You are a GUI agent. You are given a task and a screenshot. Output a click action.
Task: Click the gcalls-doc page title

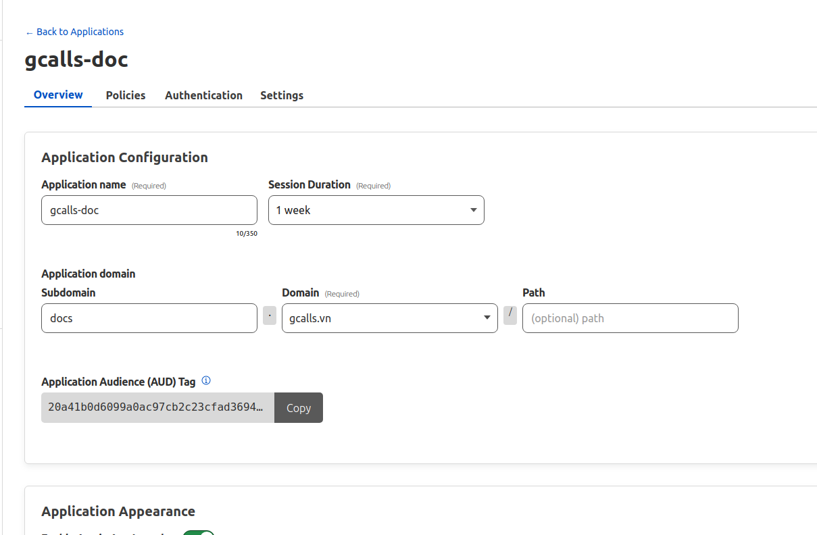point(76,60)
